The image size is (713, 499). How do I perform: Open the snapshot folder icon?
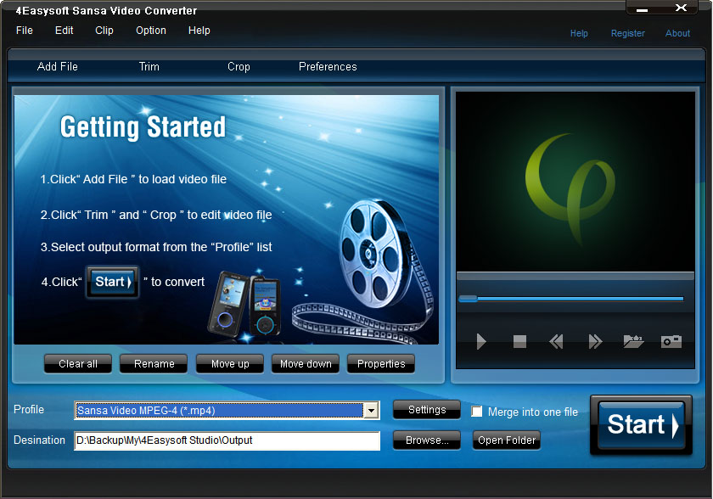click(633, 341)
